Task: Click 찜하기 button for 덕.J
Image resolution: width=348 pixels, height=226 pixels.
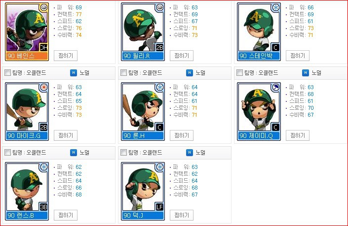Action: point(182,215)
